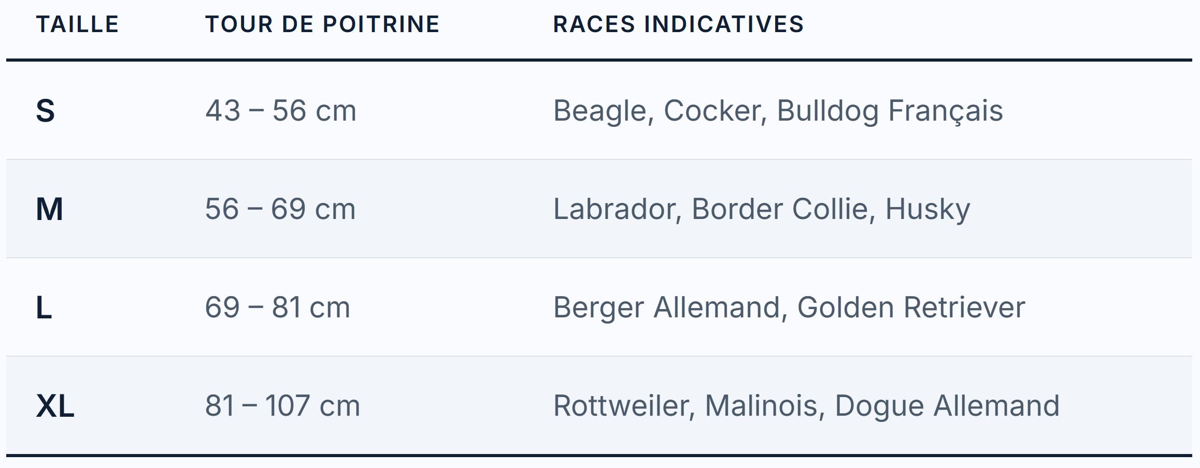The image size is (1200, 468).
Task: Click Beagle, Cocker, Bulldog Français text
Action: click(x=778, y=112)
